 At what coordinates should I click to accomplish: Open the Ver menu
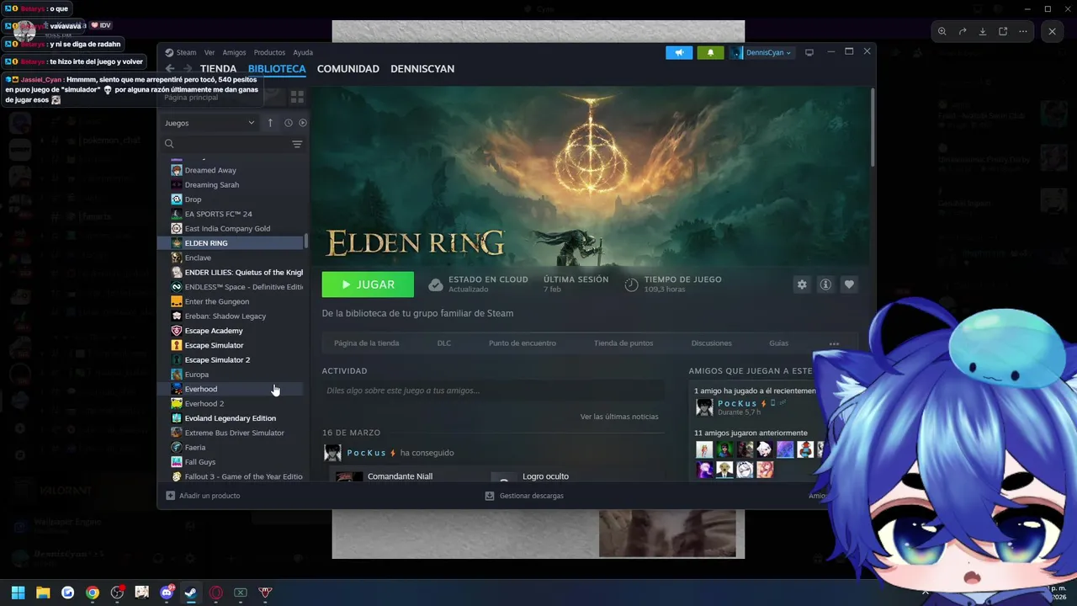pos(210,52)
